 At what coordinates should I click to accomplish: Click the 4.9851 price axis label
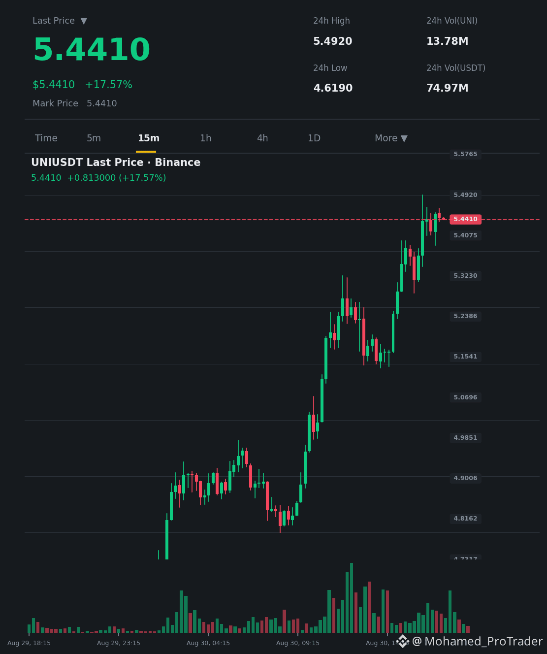click(x=465, y=438)
